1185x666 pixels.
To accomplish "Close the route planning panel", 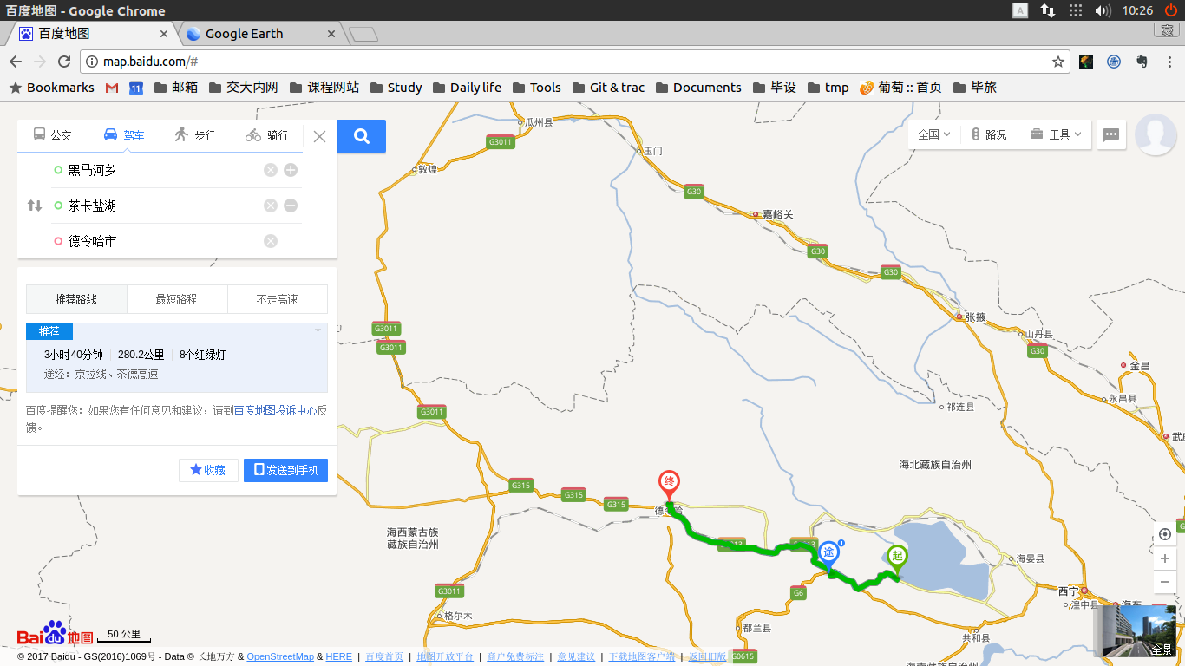I will 319,136.
